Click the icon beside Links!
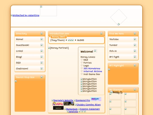Image resolution: width=153 pixels, height=115 pixels. 42,51
